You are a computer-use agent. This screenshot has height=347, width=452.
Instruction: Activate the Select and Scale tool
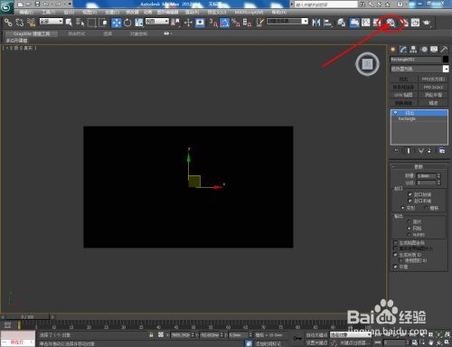coord(138,23)
